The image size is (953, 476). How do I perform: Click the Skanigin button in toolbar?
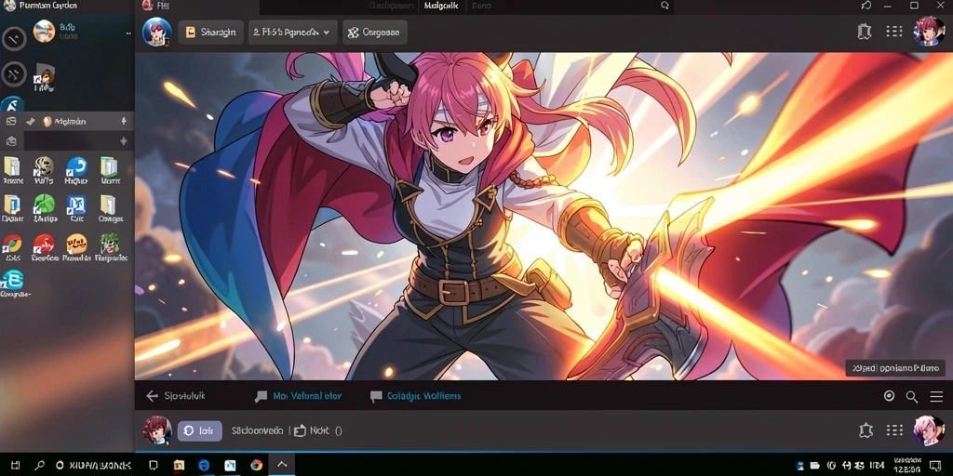pos(210,33)
